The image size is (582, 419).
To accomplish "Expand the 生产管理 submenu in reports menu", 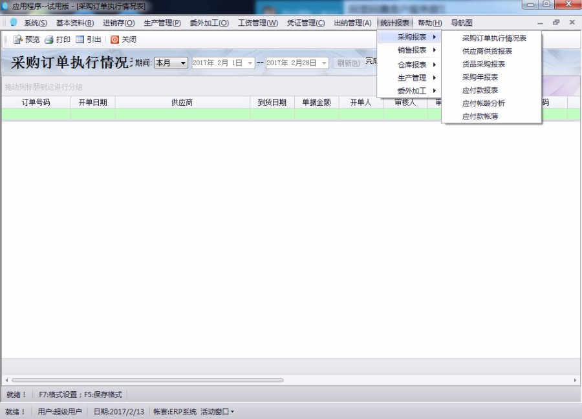I will 409,78.
